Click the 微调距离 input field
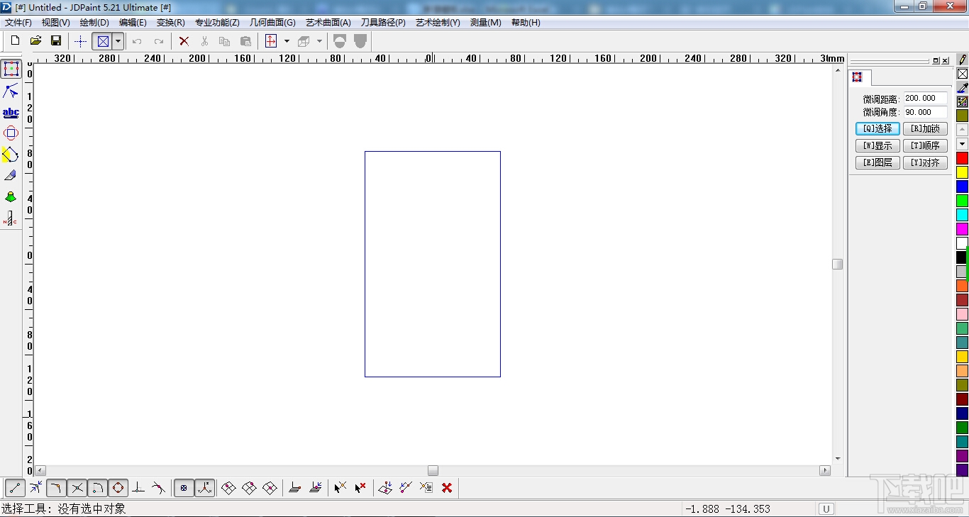This screenshot has height=517, width=969. pyautogui.click(x=924, y=99)
